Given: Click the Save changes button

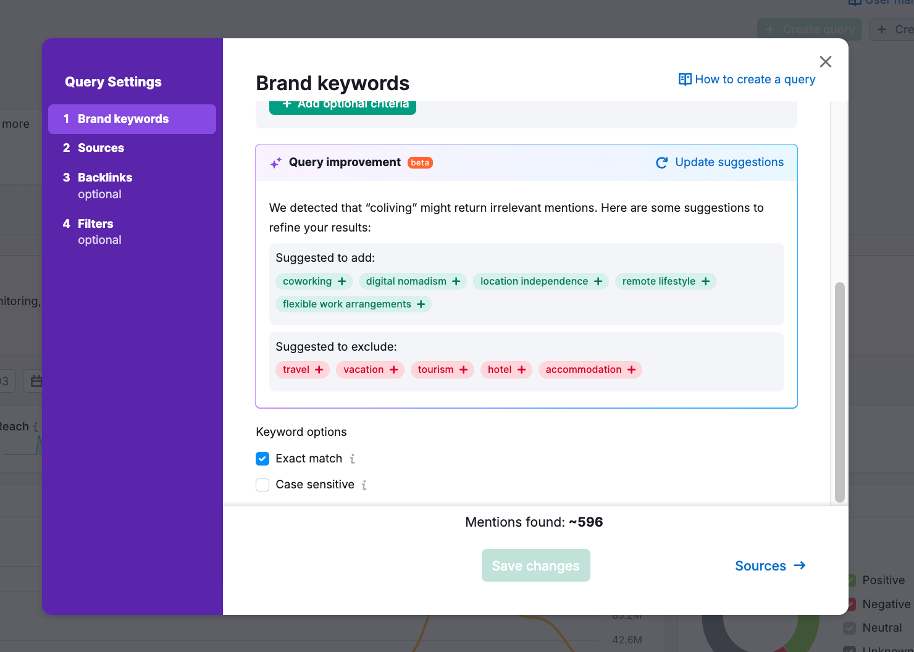Looking at the screenshot, I should point(535,565).
